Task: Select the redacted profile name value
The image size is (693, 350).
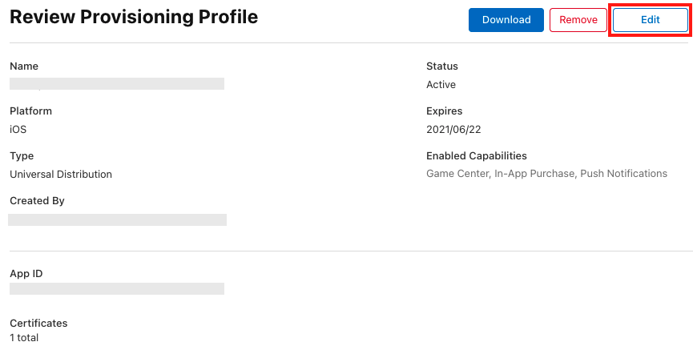Action: click(116, 83)
